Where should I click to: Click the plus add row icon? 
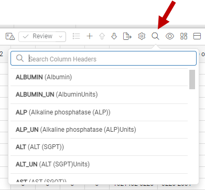tap(90, 36)
